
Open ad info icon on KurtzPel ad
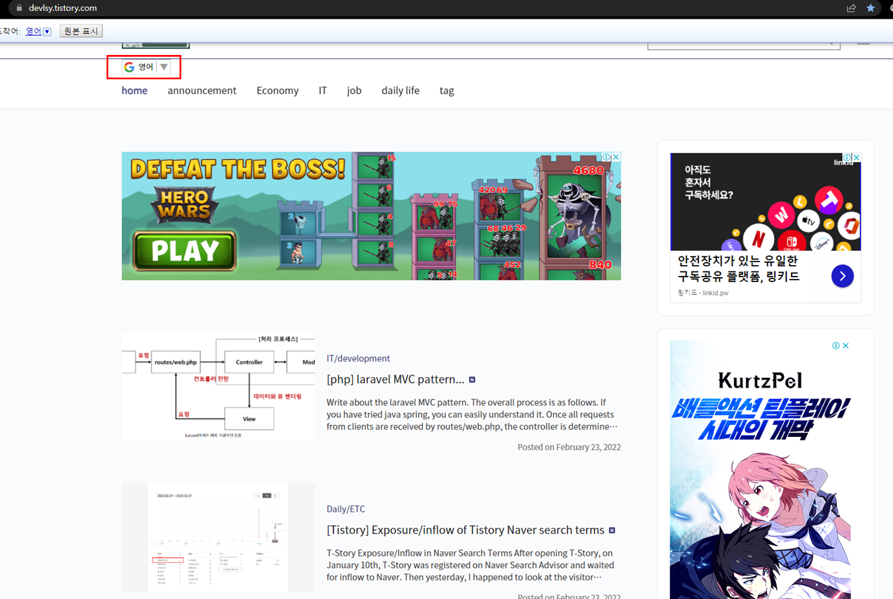point(836,346)
